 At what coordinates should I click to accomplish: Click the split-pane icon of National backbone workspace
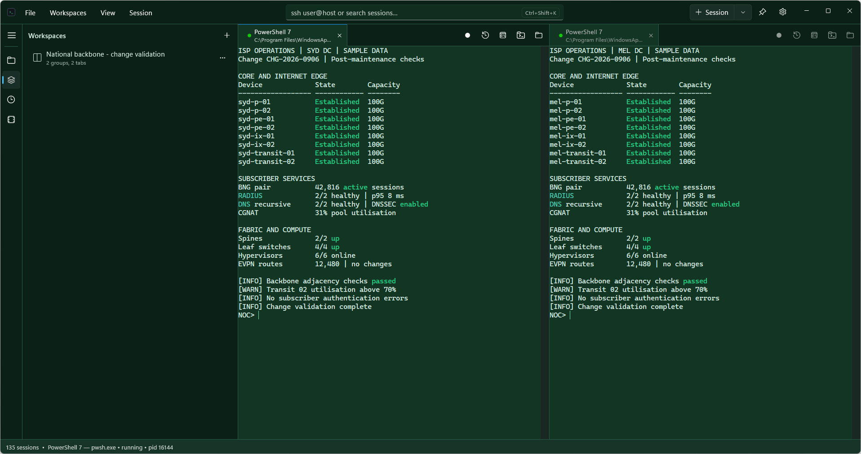coord(37,57)
